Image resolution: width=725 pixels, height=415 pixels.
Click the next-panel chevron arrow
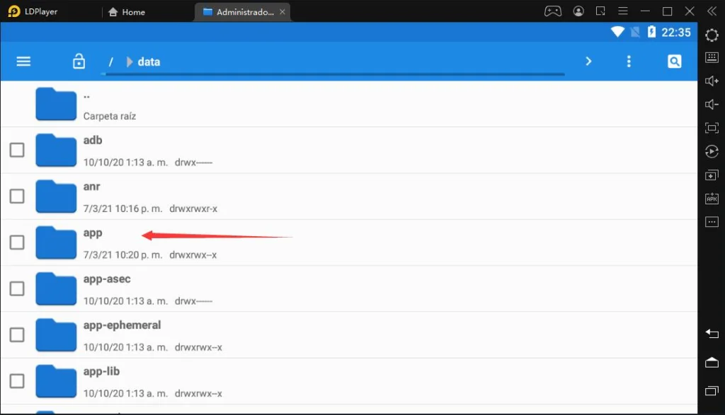[x=588, y=61]
